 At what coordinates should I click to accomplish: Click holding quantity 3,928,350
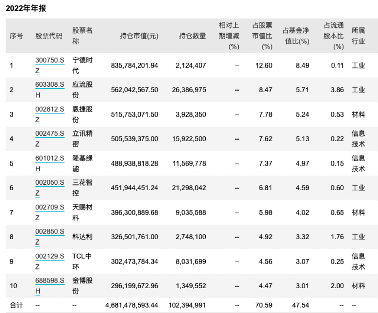click(190, 114)
